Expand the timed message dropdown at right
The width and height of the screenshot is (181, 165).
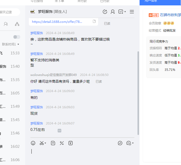coord(133,143)
